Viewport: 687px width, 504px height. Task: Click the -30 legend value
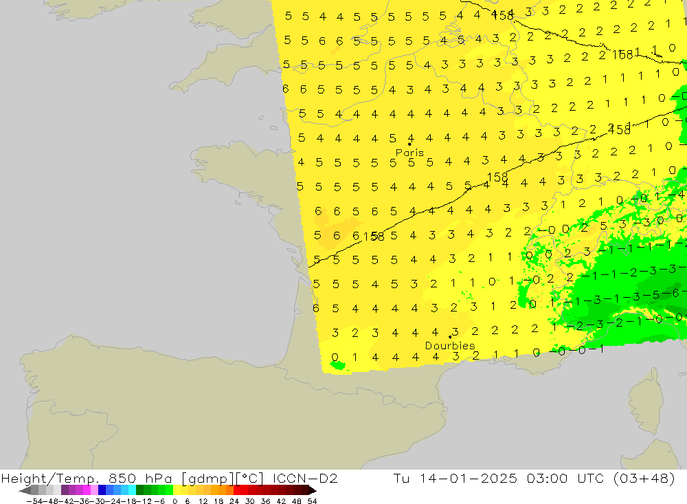99,501
